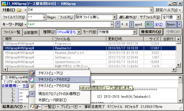Open the 対象(F) dropdown arrow

(x=25, y=10)
